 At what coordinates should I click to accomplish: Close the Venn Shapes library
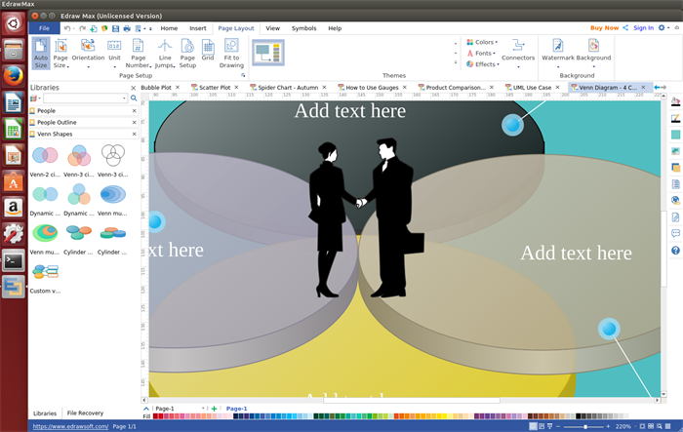[134, 134]
